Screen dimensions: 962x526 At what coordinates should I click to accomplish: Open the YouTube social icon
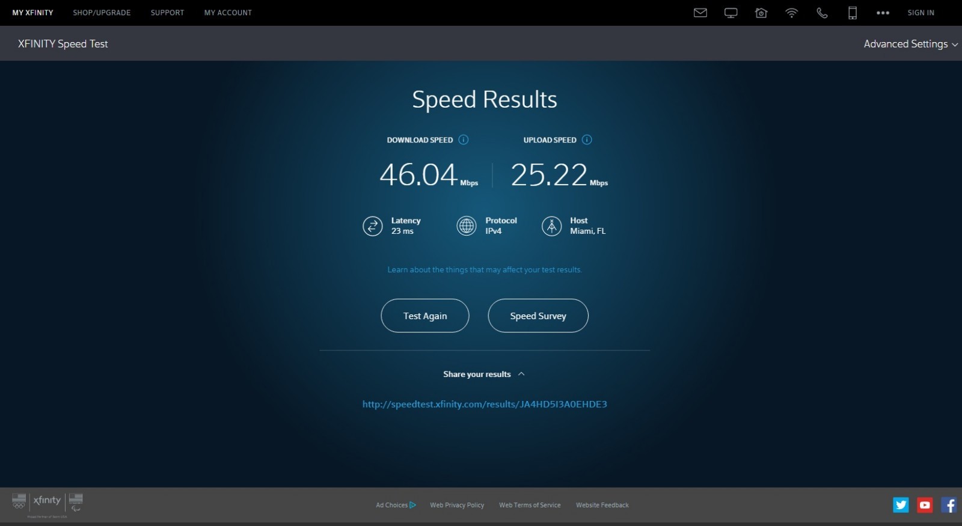(925, 505)
